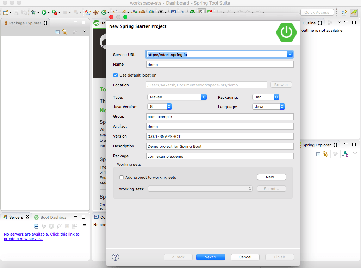Click the Next > button
Image resolution: width=361 pixels, height=268 pixels.
[210, 257]
